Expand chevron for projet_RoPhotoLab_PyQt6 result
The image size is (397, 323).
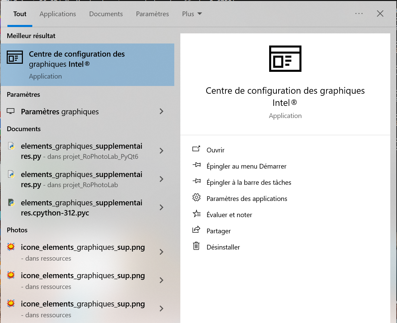161,151
